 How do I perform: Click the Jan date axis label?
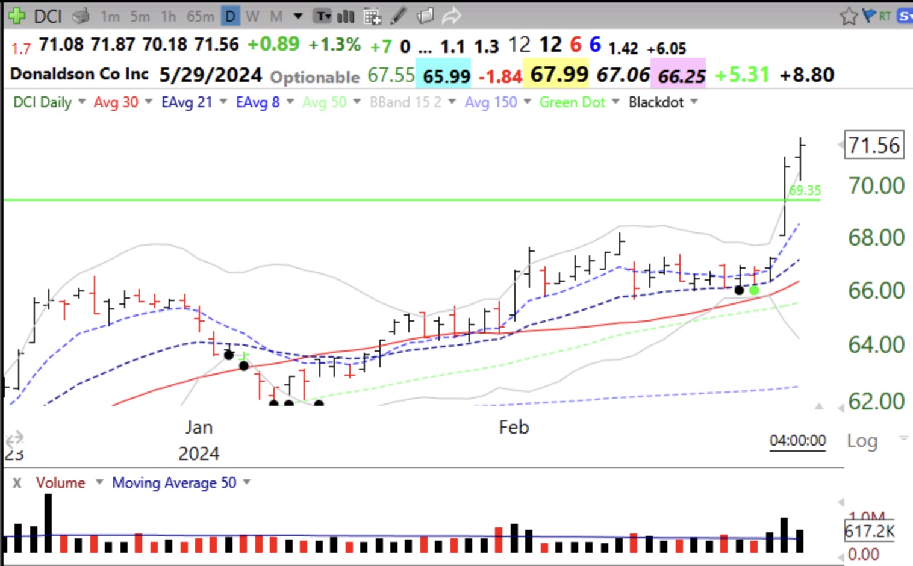pos(199,427)
